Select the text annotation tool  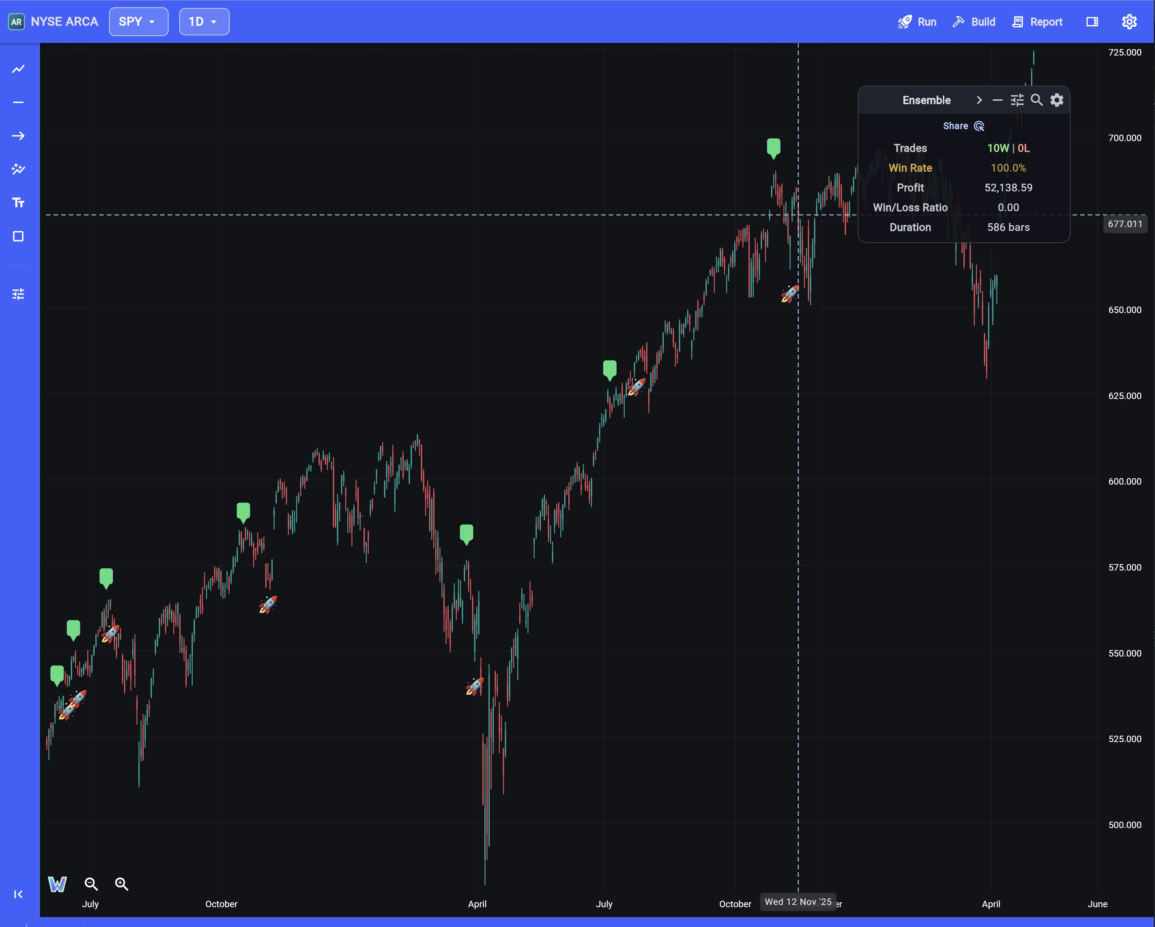[x=18, y=203]
